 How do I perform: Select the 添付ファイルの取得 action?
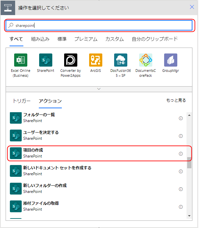click(96, 206)
